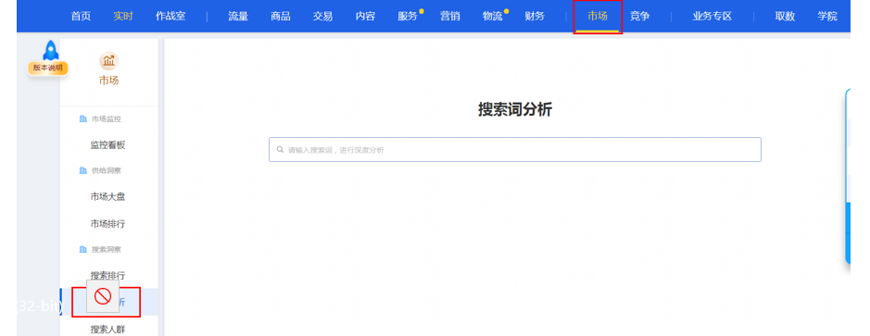This screenshot has width=870, height=336.
Task: Select the 交易 tab
Action: (x=322, y=16)
